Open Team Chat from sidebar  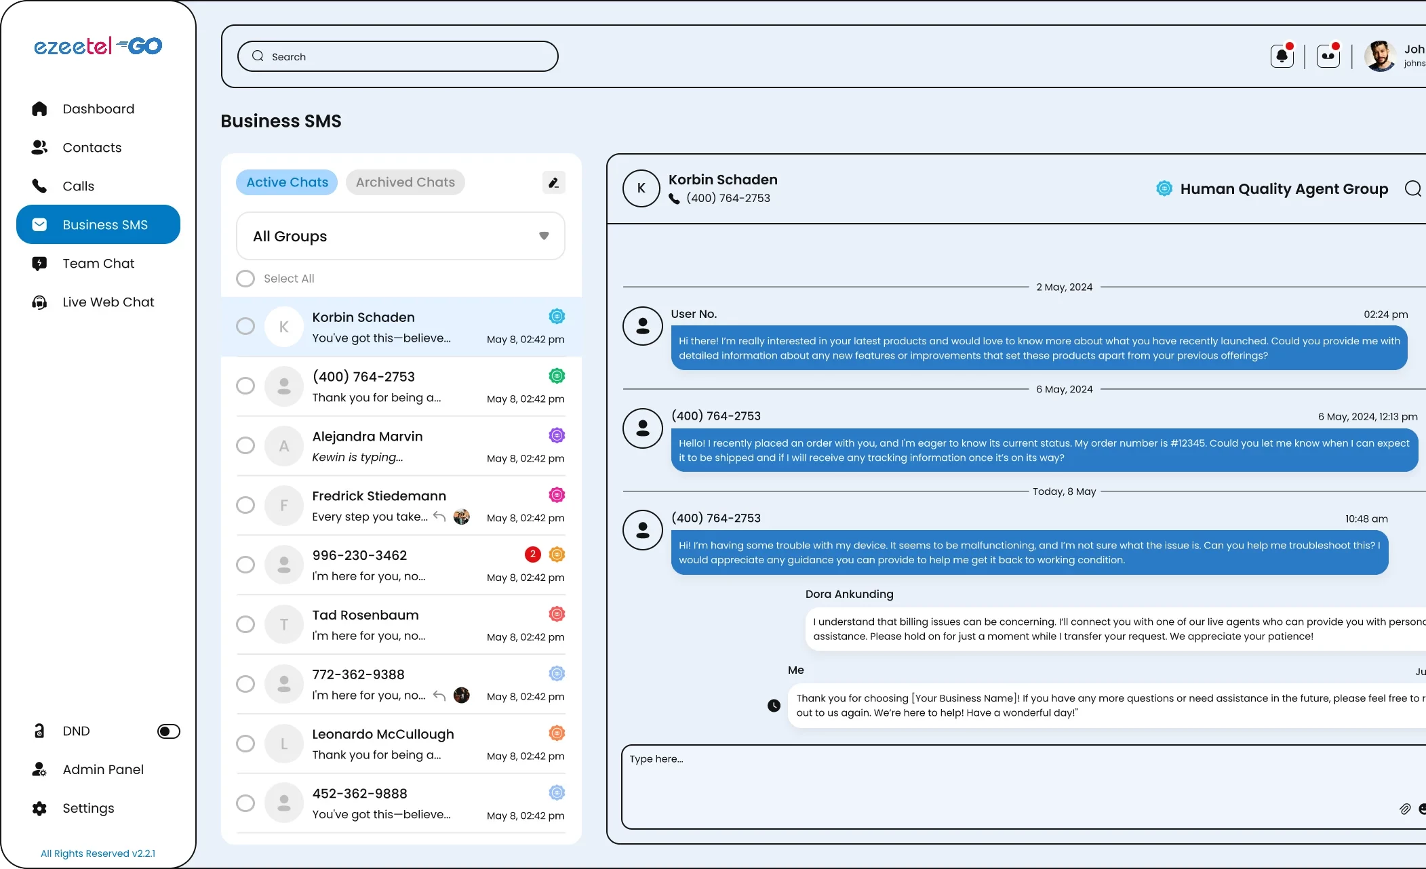pos(98,264)
